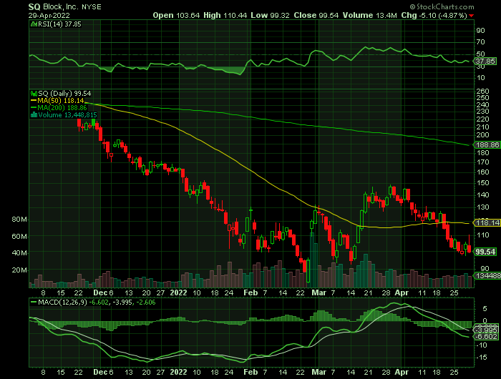Screen dimensions: 501x379
Task: Click the -2.606 histogram value in MACD legend
Action: [146, 302]
